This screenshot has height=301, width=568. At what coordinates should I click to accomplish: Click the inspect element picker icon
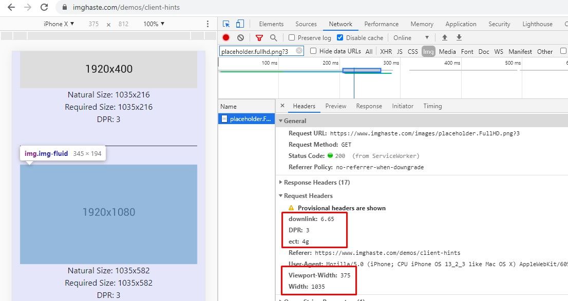pos(226,24)
